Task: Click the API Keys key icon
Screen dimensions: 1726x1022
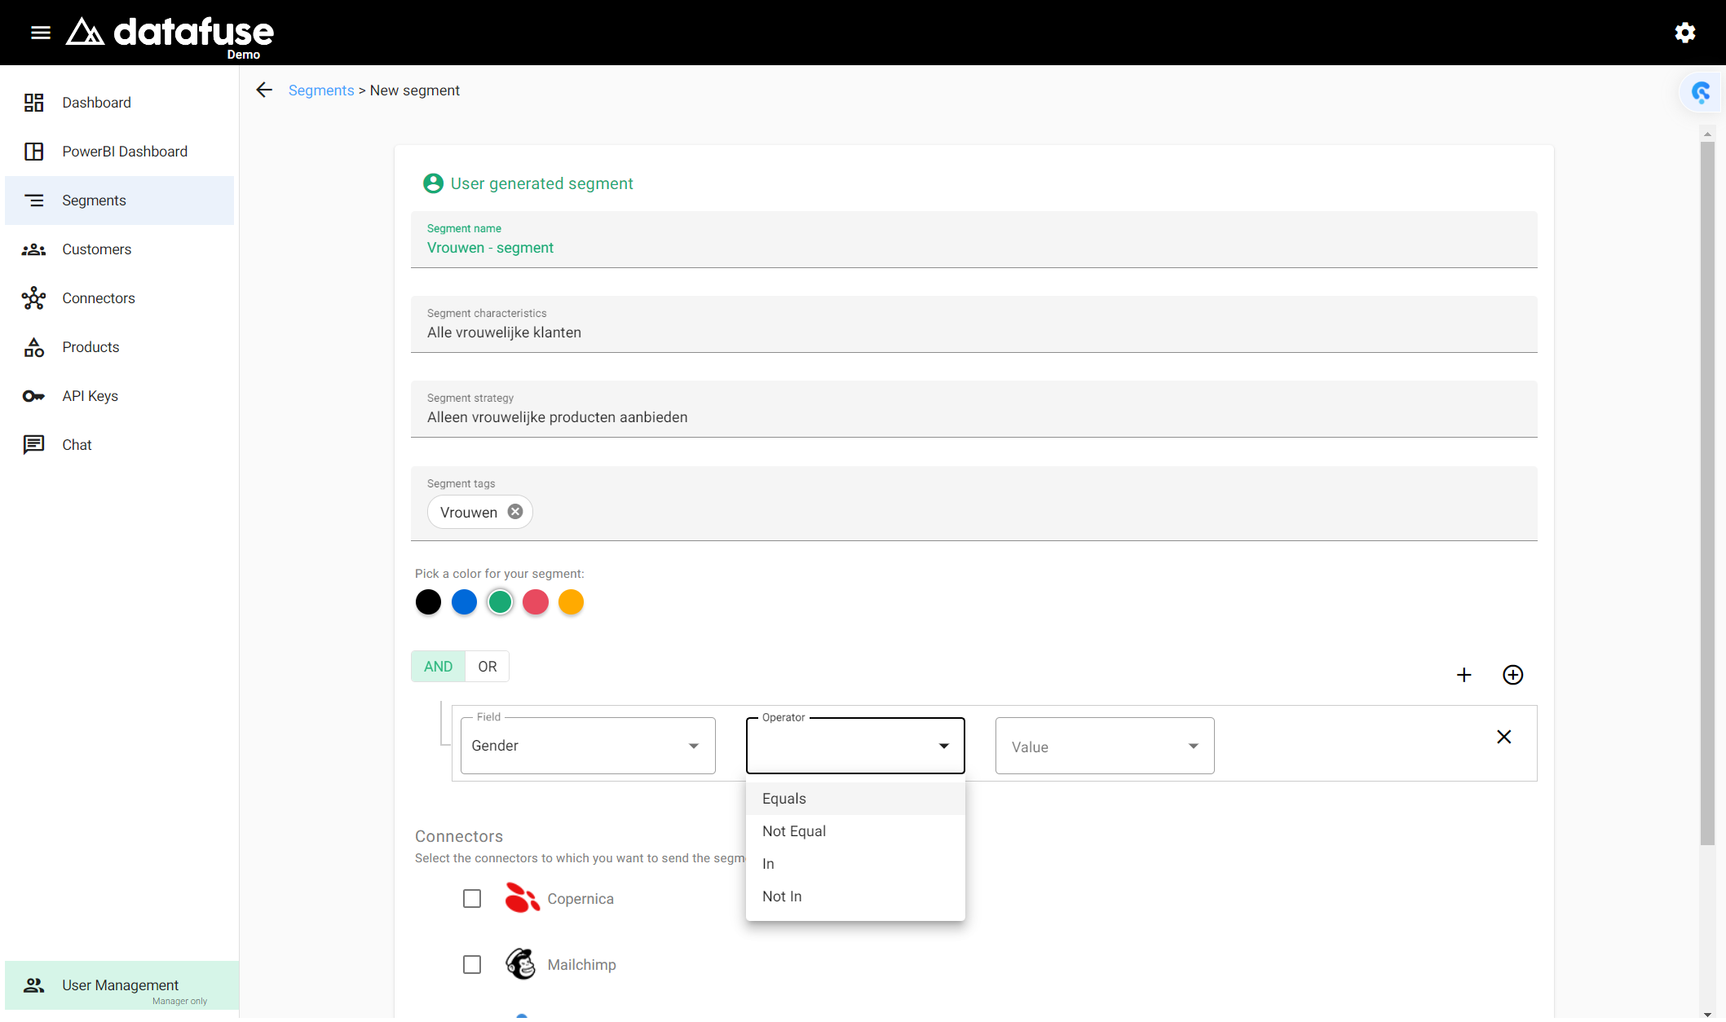Action: (33, 396)
